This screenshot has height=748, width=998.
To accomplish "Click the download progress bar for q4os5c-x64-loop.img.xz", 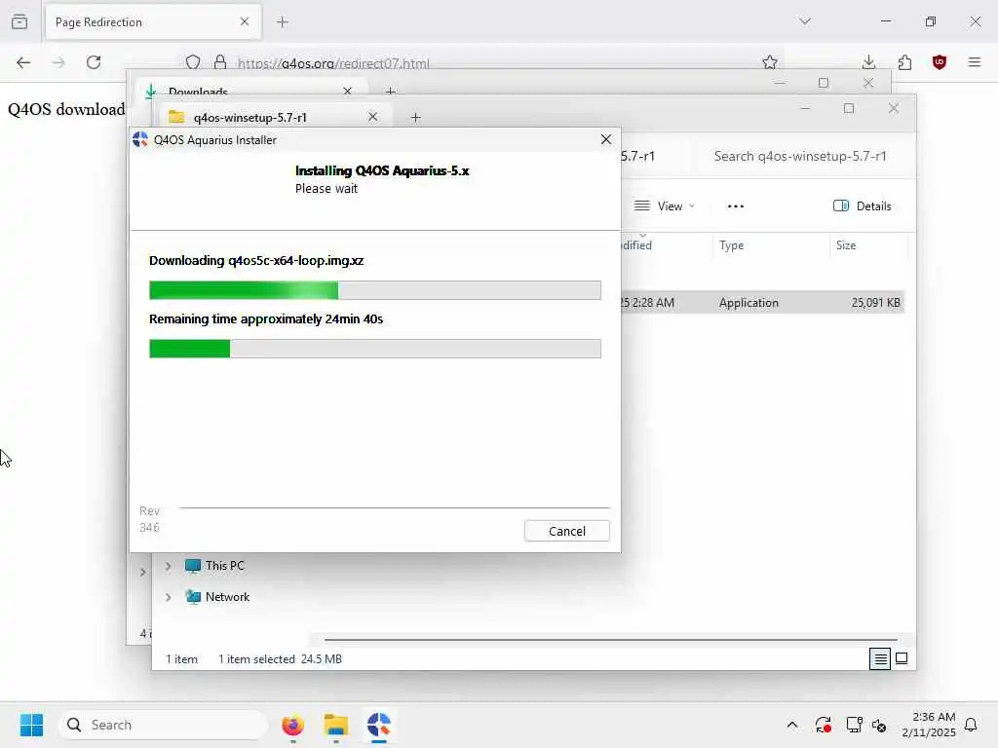I will 375,290.
